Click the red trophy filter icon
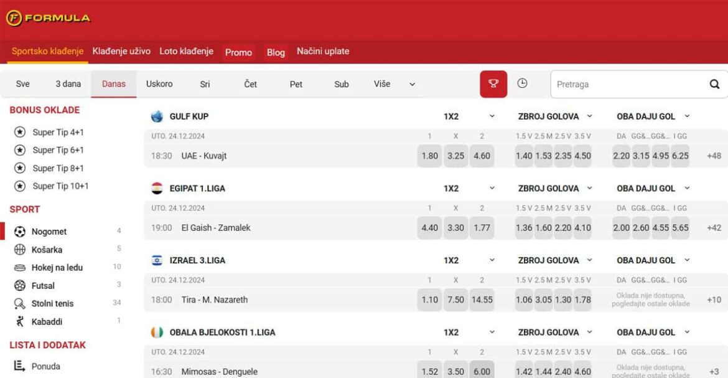Screen dimensions: 728x378 pyautogui.click(x=492, y=83)
